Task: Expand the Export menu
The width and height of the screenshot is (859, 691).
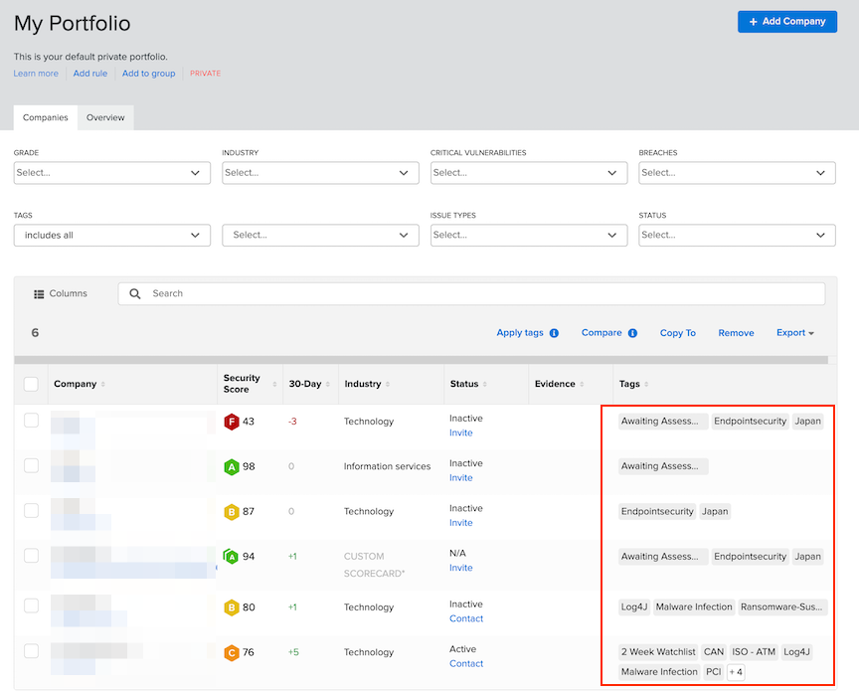Action: [x=795, y=333]
